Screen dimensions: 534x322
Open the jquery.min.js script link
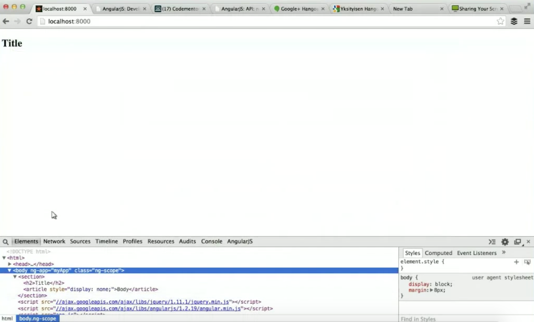(142, 302)
